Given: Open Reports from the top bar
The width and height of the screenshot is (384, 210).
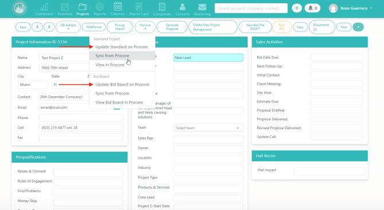Looking at the screenshot, I should 100,9.
